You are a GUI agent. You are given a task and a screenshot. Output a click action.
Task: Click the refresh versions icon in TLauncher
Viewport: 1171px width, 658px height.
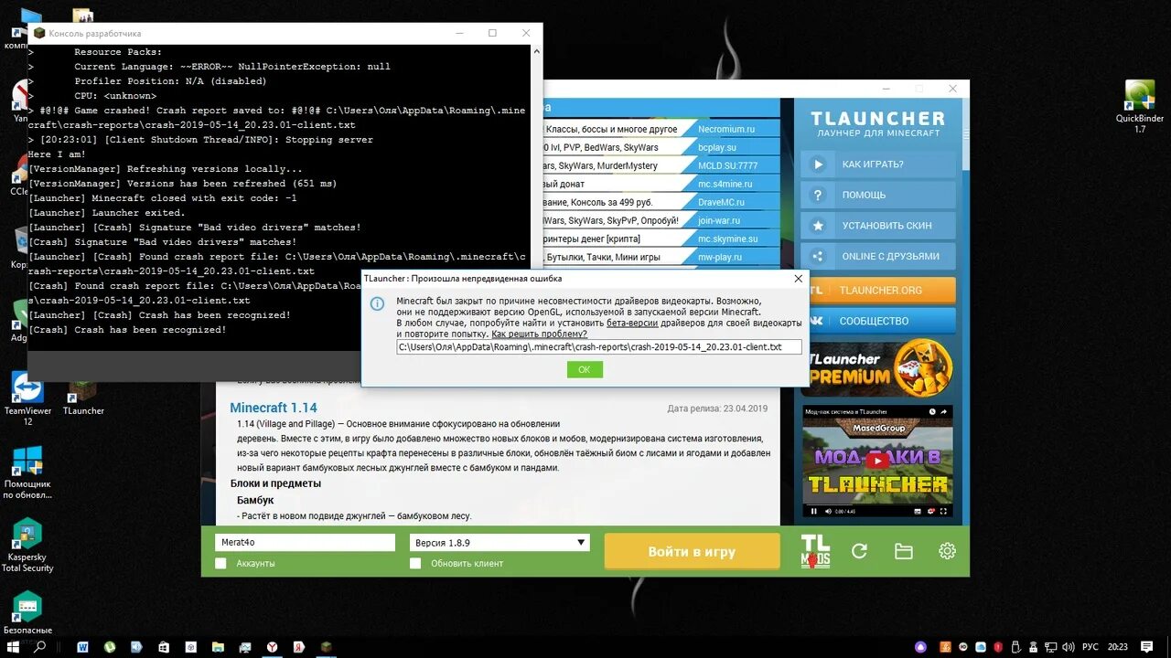tap(859, 551)
